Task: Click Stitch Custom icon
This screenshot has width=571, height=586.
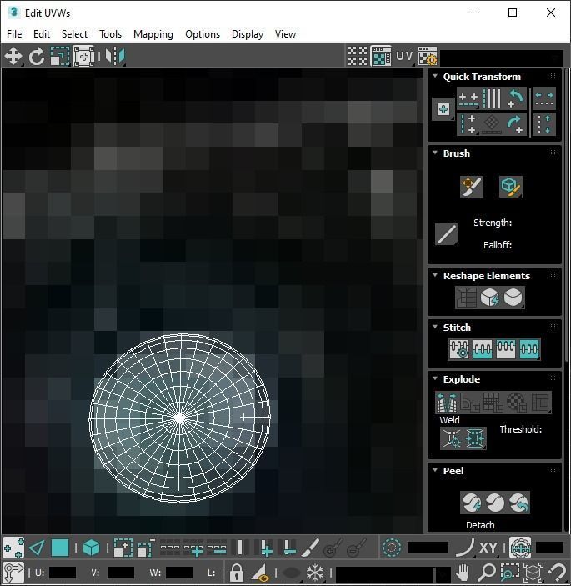Action: [x=529, y=349]
